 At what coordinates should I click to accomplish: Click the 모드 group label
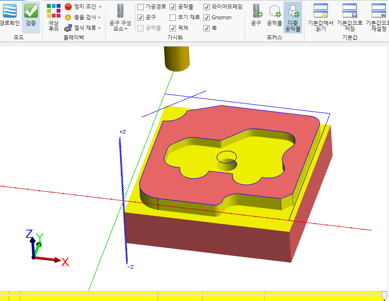coord(19,38)
